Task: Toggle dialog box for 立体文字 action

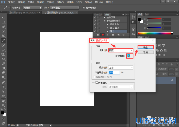Action: click(x=98, y=17)
